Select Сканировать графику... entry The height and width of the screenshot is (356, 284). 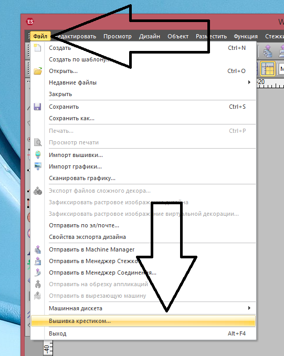tap(82, 178)
